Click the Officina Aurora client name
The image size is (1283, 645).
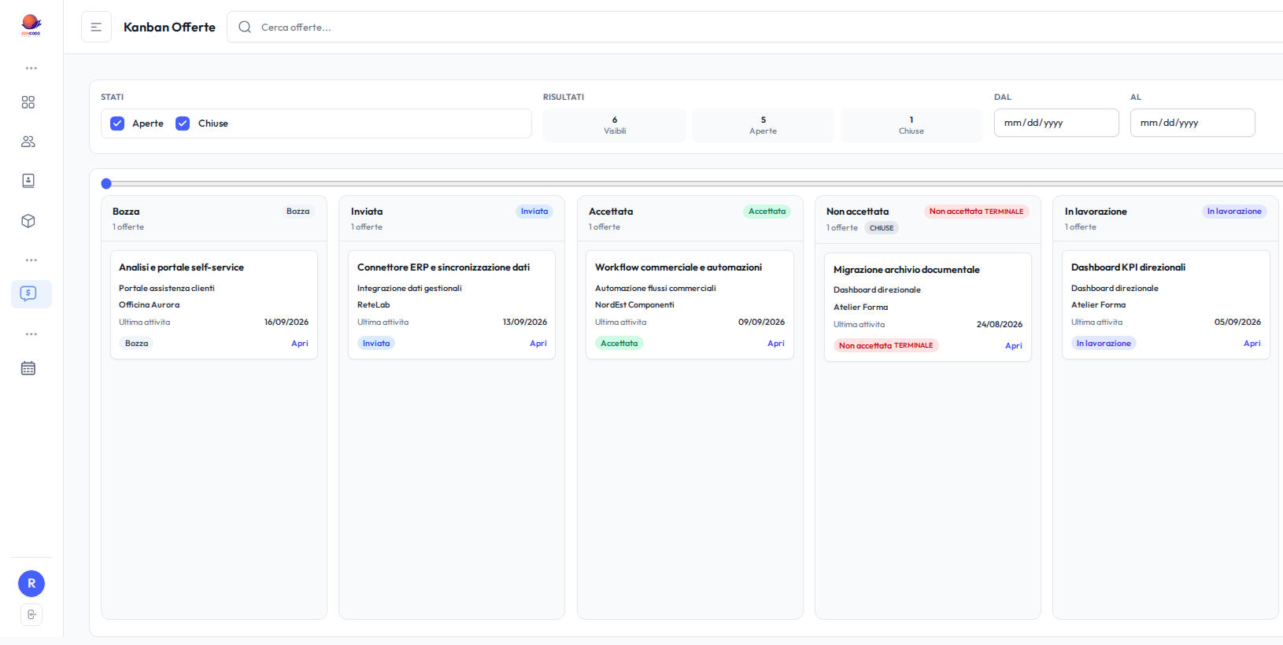(x=149, y=305)
